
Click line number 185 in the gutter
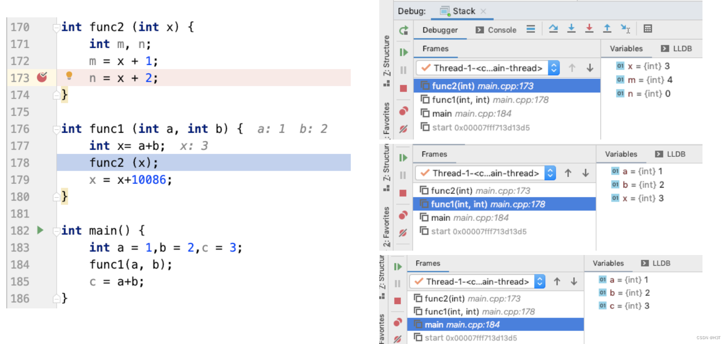click(20, 281)
